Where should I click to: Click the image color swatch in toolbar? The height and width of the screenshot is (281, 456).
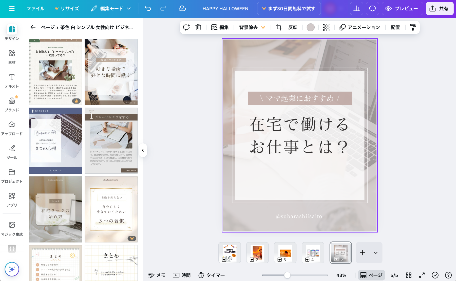tap(311, 27)
